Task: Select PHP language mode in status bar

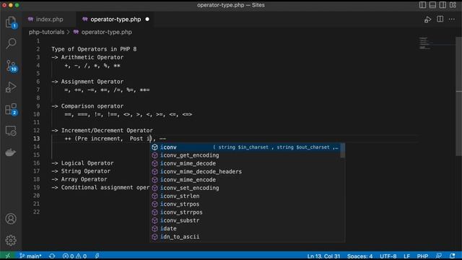Action: coord(422,256)
